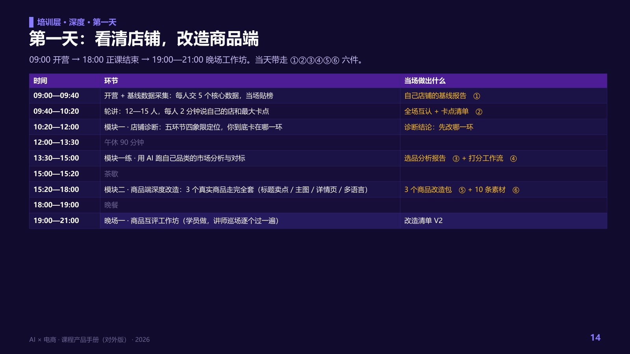Select the slide title 第一天：看清店铺，改造商品端
The height and width of the screenshot is (354, 630).
[144, 39]
